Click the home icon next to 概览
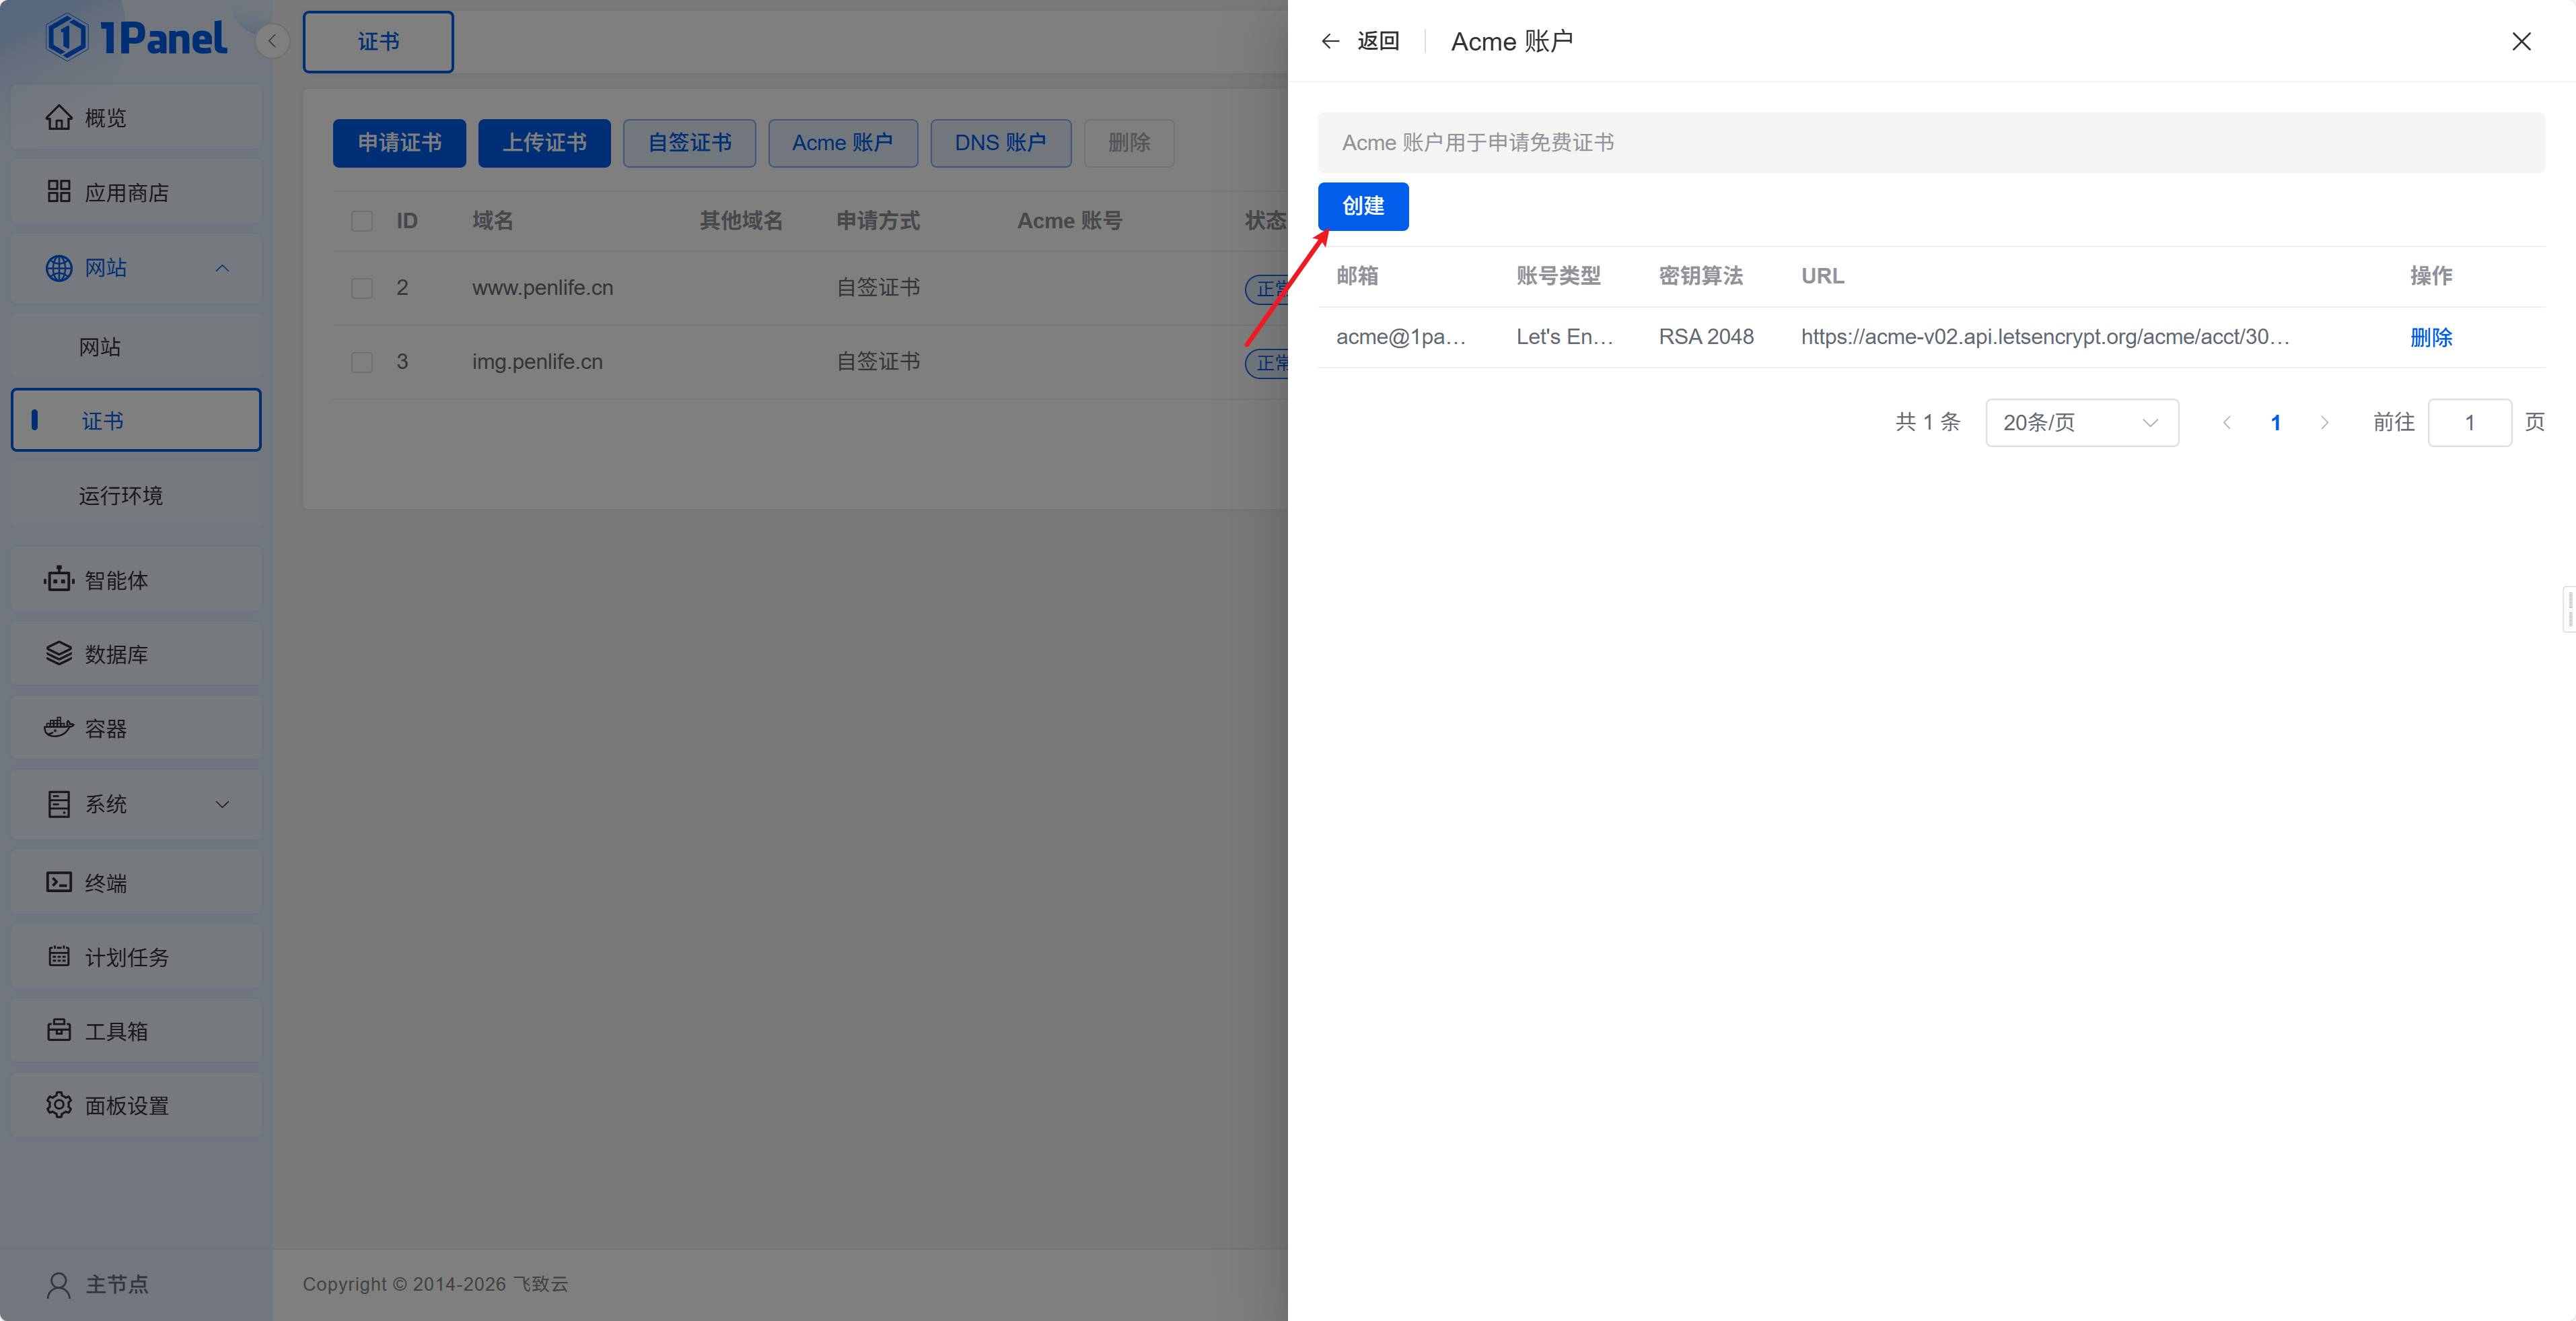 [x=59, y=118]
